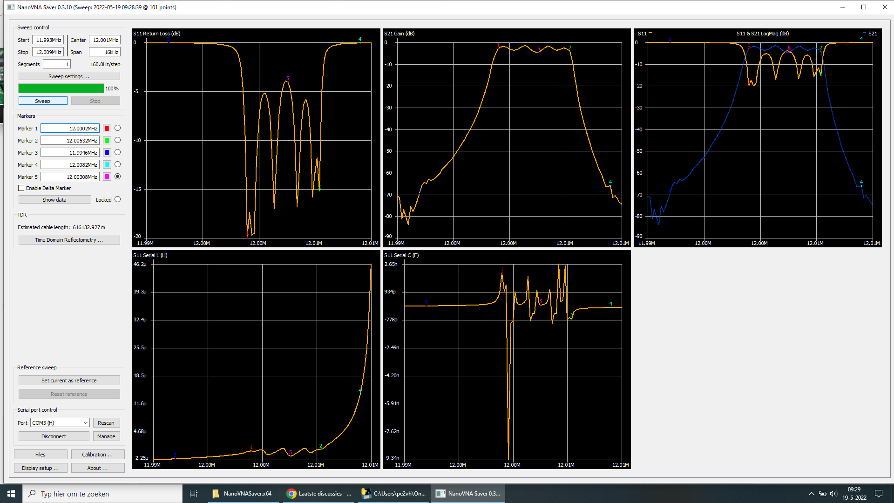The width and height of the screenshot is (894, 503).
Task: Click the S11 & S21 LogMag chart
Action: tap(758, 138)
